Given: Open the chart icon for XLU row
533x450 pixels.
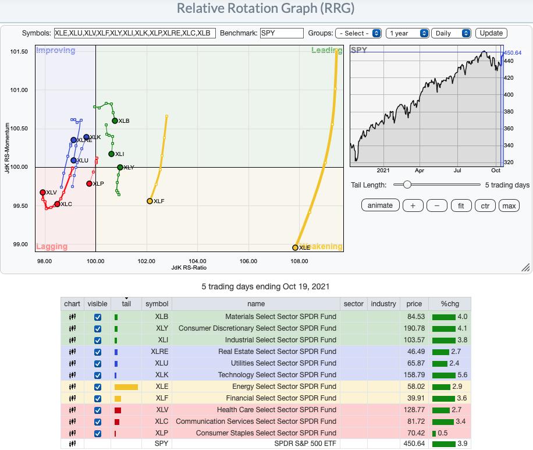Looking at the screenshot, I should pyautogui.click(x=72, y=364).
